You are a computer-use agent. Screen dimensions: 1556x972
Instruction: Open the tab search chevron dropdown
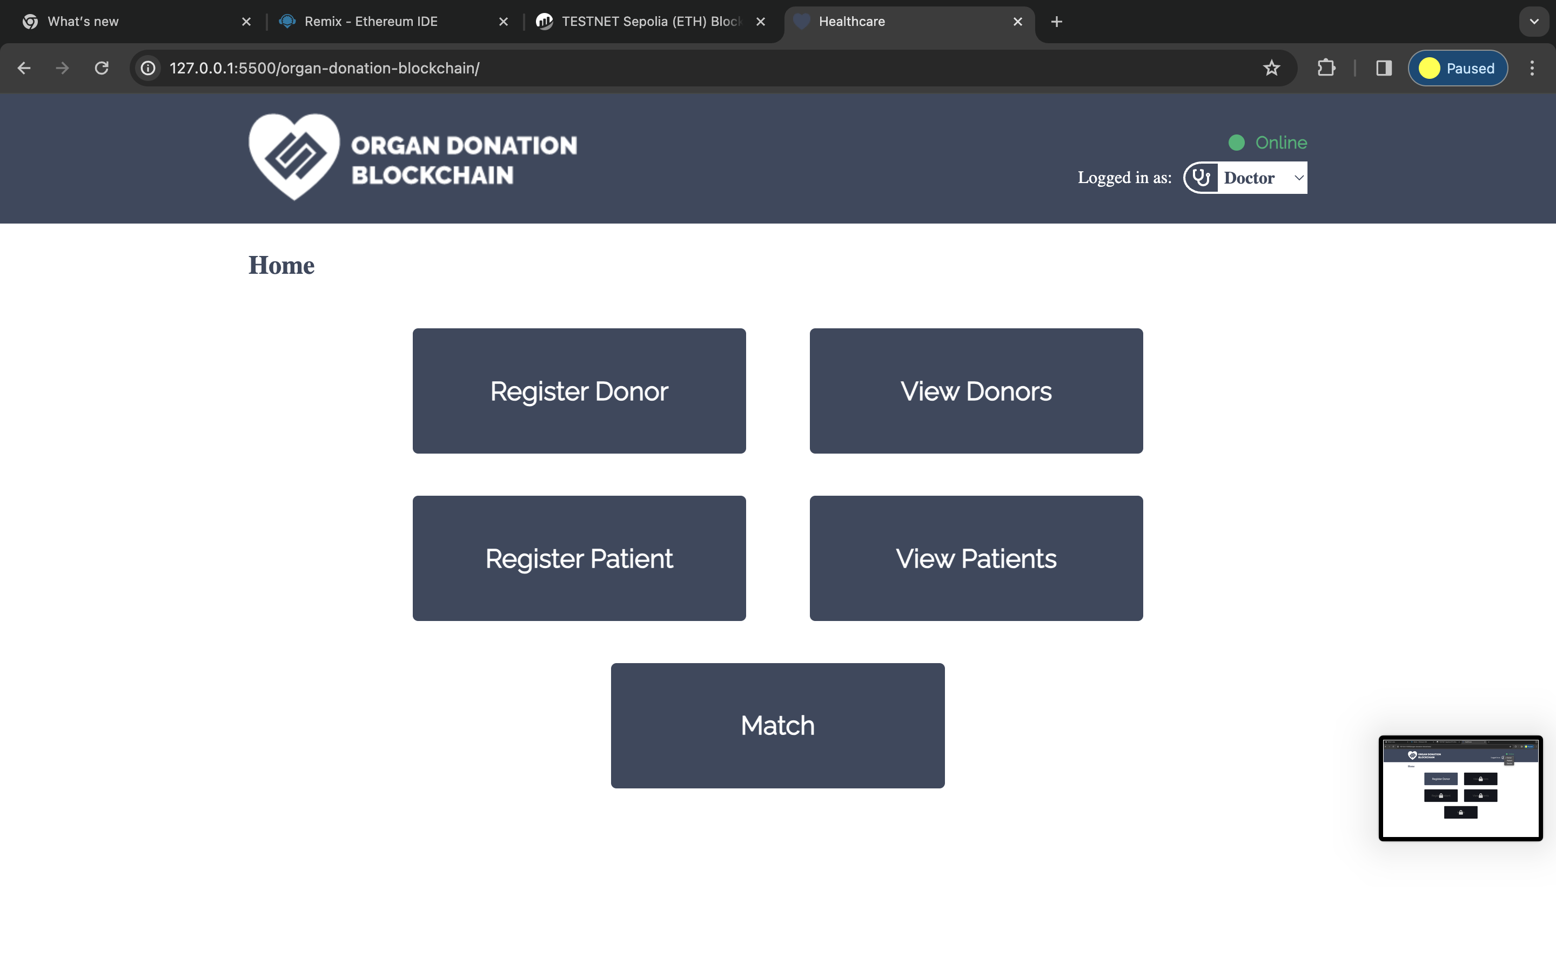1534,22
